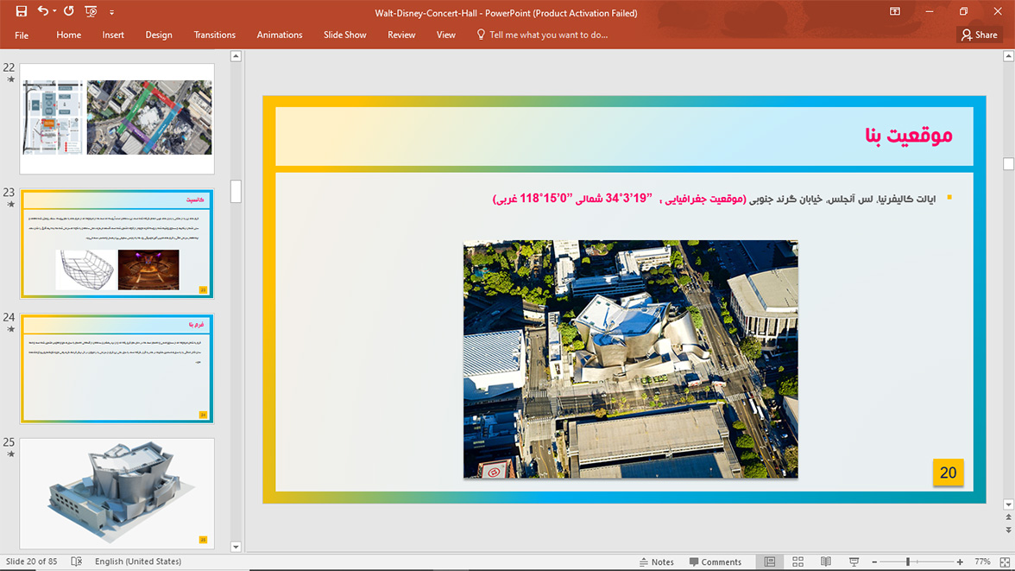1015x571 pixels.
Task: Undo the last action
Action: click(x=43, y=11)
